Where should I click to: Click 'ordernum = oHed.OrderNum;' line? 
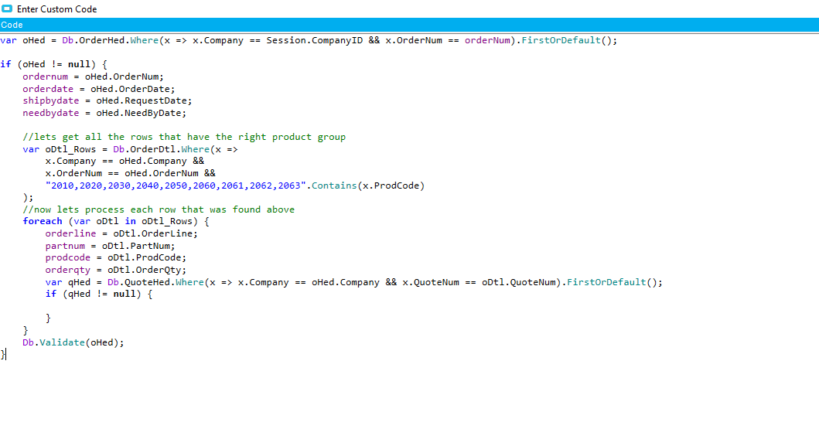click(x=93, y=77)
